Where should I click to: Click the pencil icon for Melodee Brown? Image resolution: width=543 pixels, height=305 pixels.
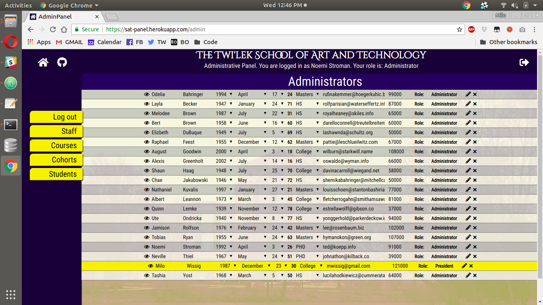(468, 113)
